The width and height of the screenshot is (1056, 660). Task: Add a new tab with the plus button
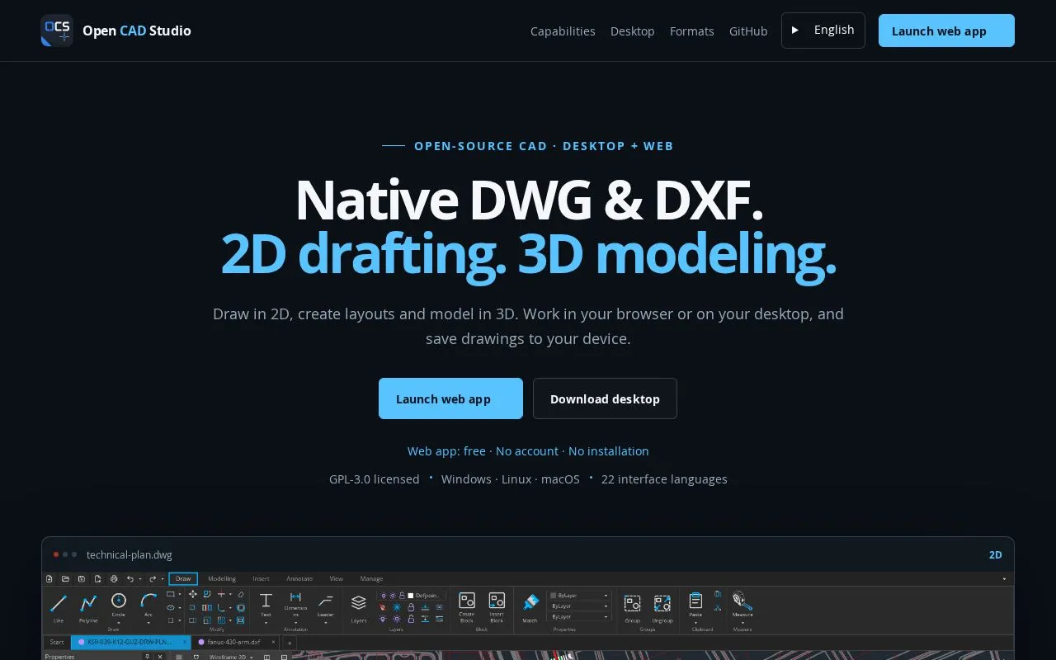(x=290, y=642)
